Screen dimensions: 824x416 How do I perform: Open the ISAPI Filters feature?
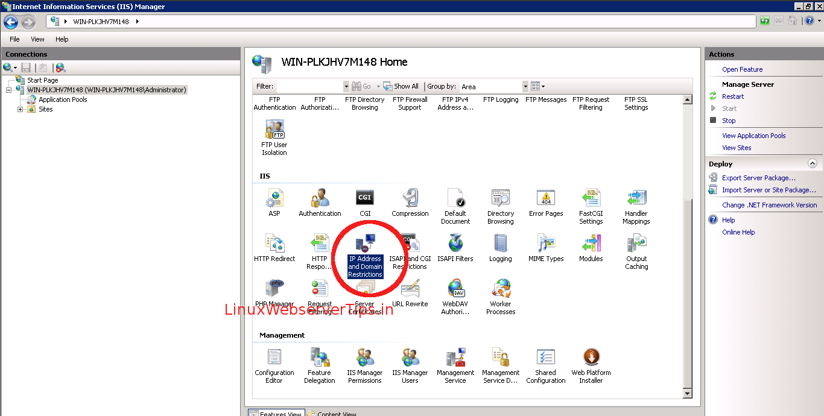pos(455,248)
